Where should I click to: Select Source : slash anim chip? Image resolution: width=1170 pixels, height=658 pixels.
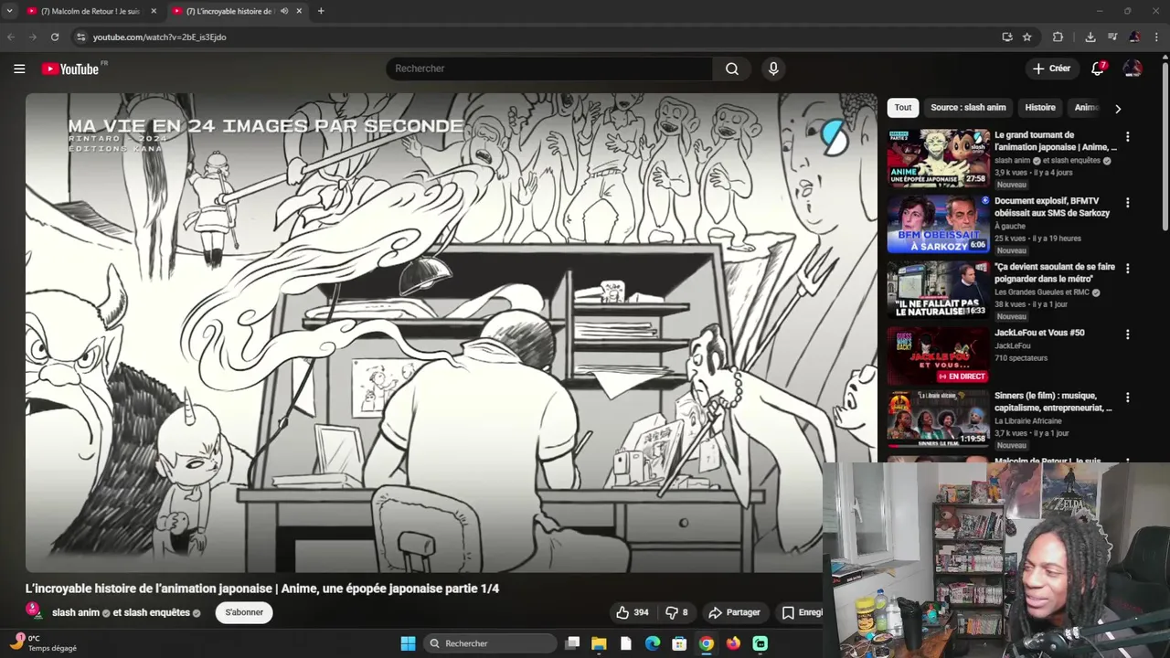968,108
